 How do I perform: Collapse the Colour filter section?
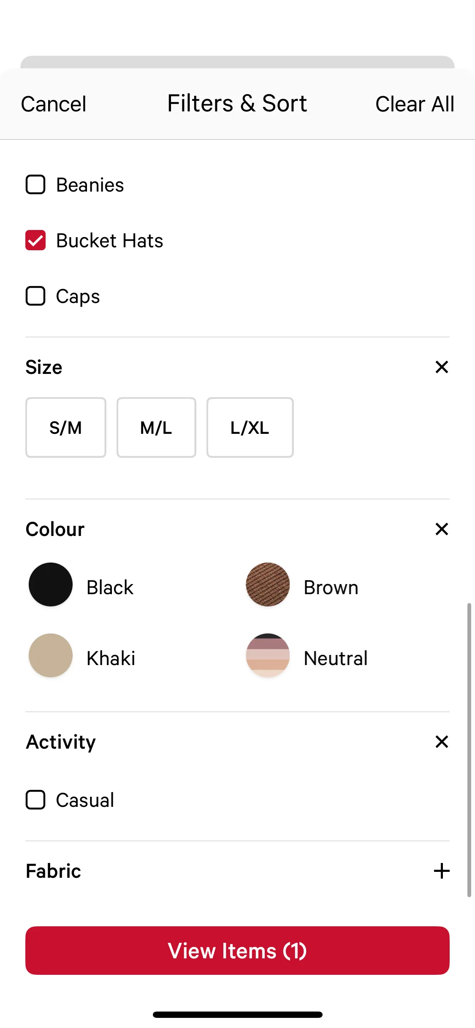(x=441, y=529)
